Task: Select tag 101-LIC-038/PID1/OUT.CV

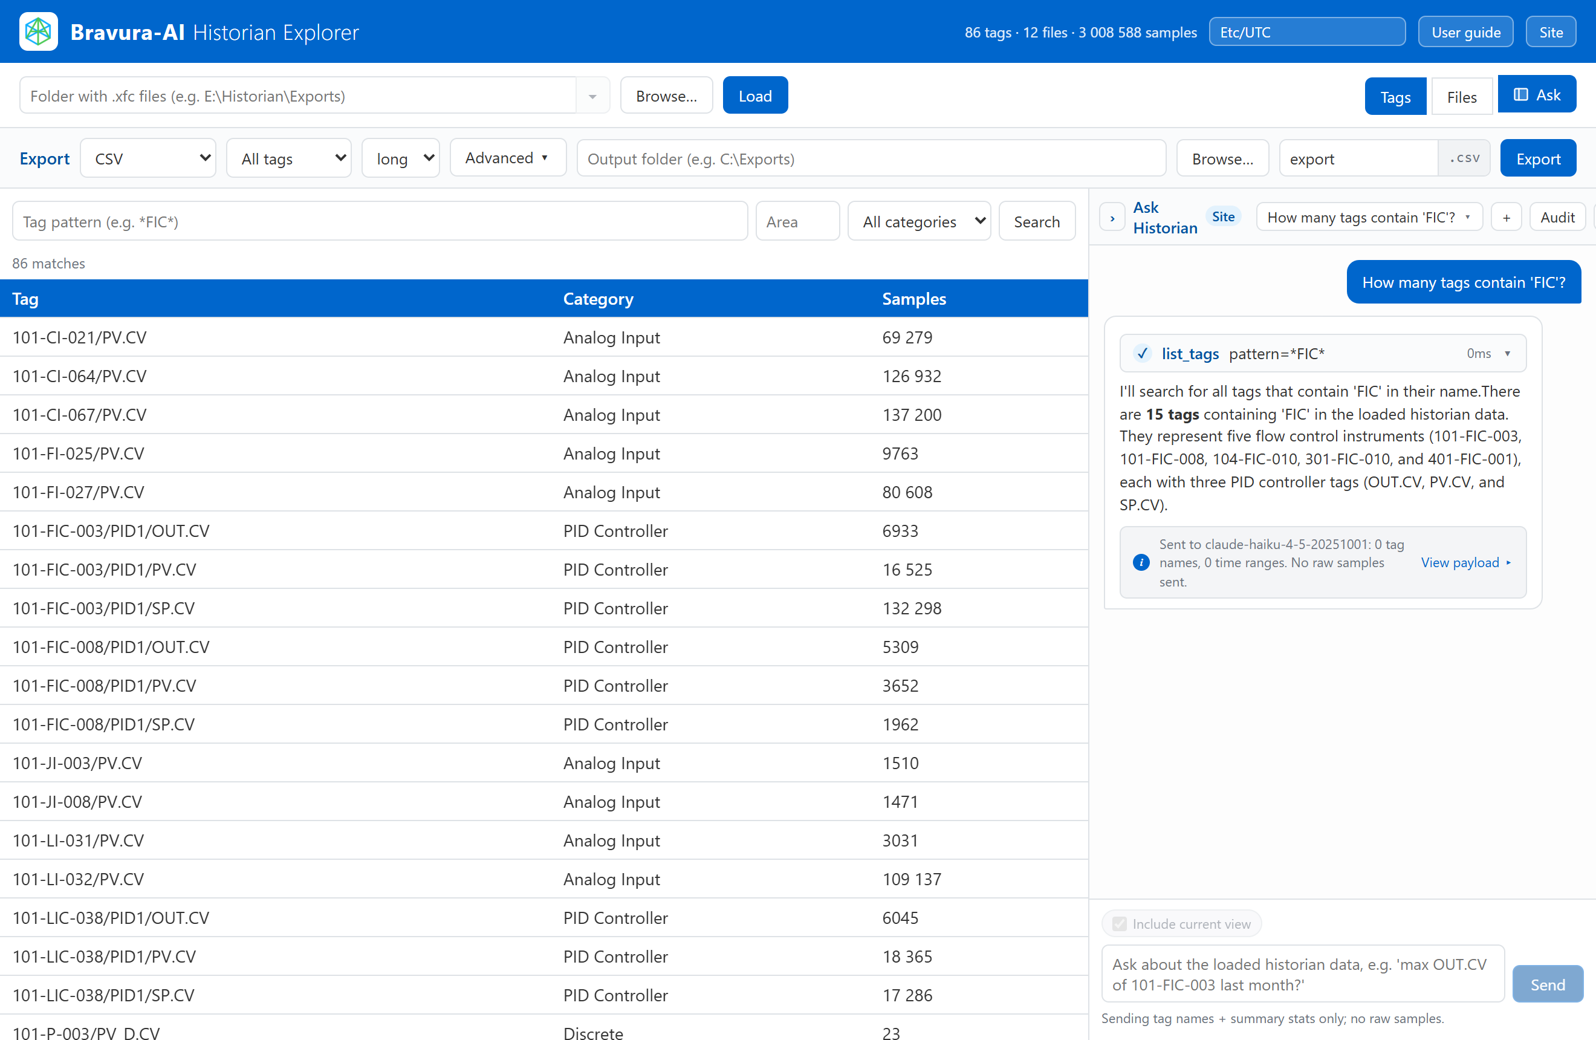Action: pos(543,917)
